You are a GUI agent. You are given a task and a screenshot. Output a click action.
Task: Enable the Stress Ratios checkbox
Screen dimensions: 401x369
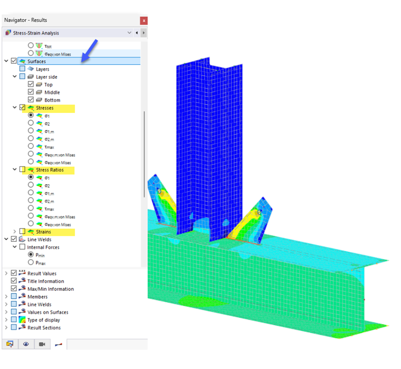(22, 169)
